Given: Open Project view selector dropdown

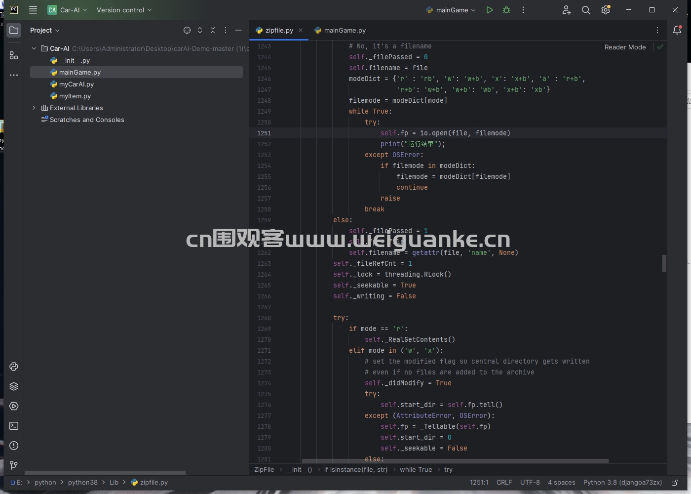Looking at the screenshot, I should click(x=45, y=30).
